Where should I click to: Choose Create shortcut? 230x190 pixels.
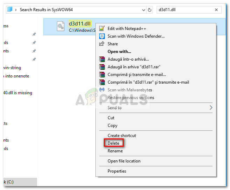(x=122, y=136)
